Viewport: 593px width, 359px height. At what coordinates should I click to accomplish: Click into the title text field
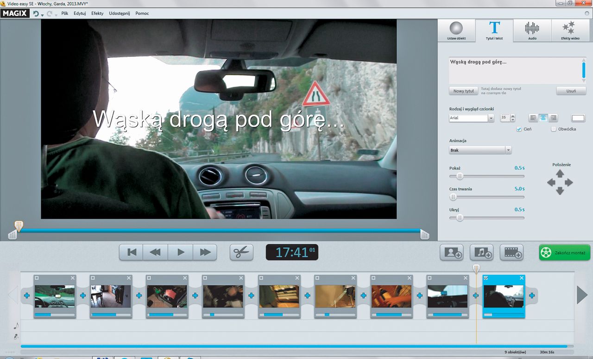515,70
